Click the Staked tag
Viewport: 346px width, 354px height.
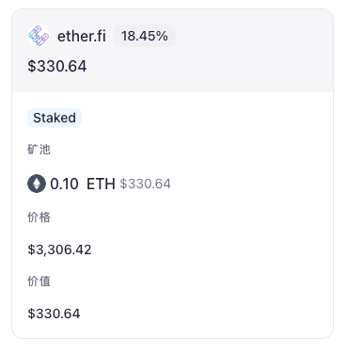(x=55, y=118)
